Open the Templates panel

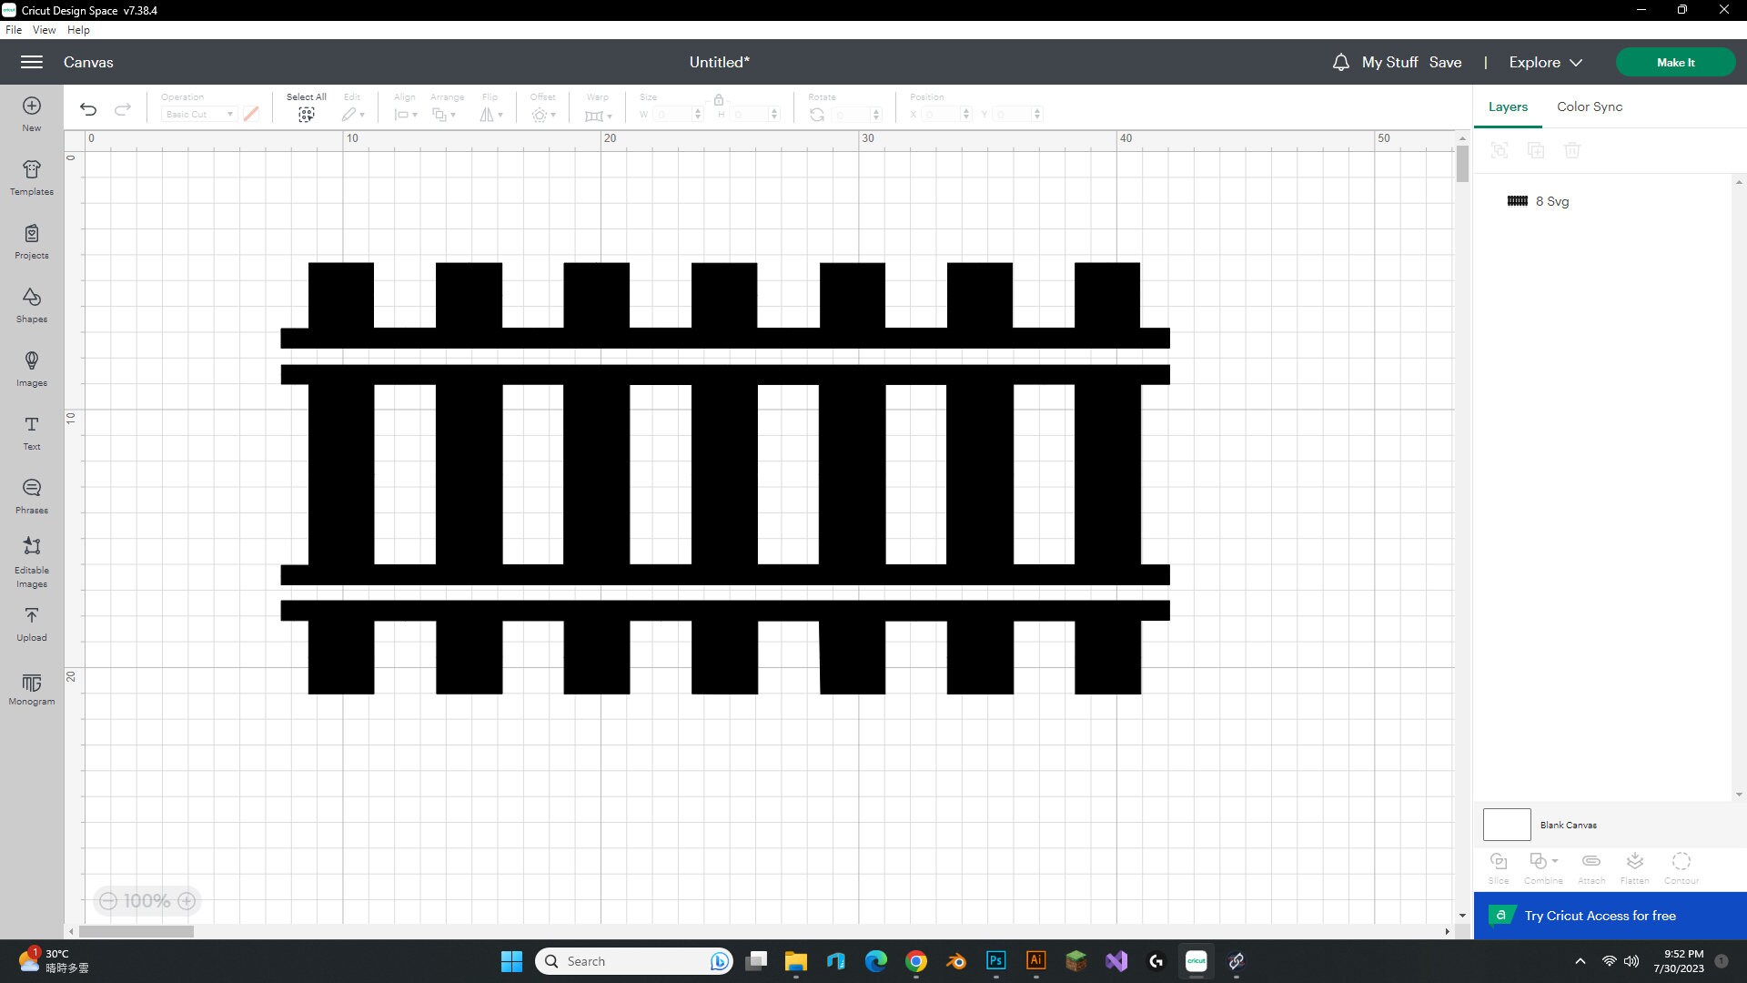pos(31,177)
